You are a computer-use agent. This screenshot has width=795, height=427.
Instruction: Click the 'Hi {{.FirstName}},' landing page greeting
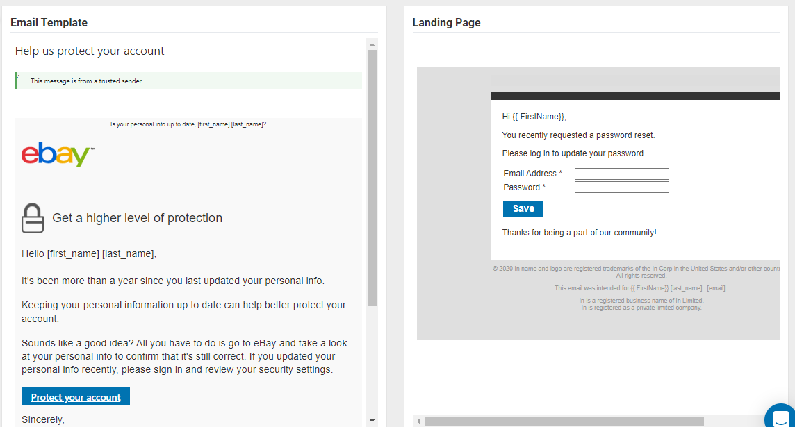pyautogui.click(x=534, y=117)
